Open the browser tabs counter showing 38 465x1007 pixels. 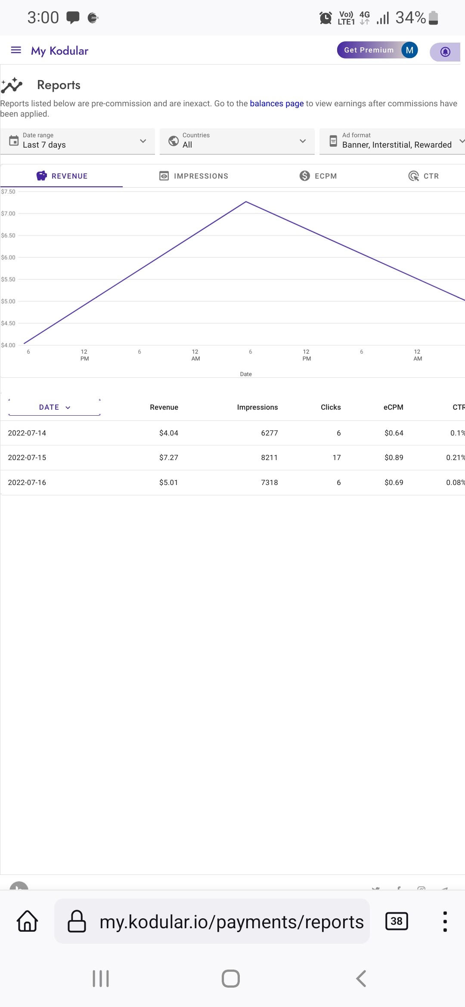[x=397, y=921]
